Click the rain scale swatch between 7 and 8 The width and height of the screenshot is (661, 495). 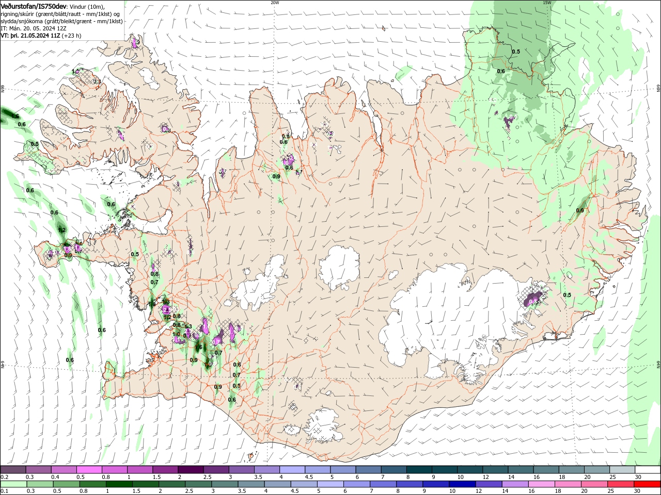pyautogui.click(x=383, y=484)
